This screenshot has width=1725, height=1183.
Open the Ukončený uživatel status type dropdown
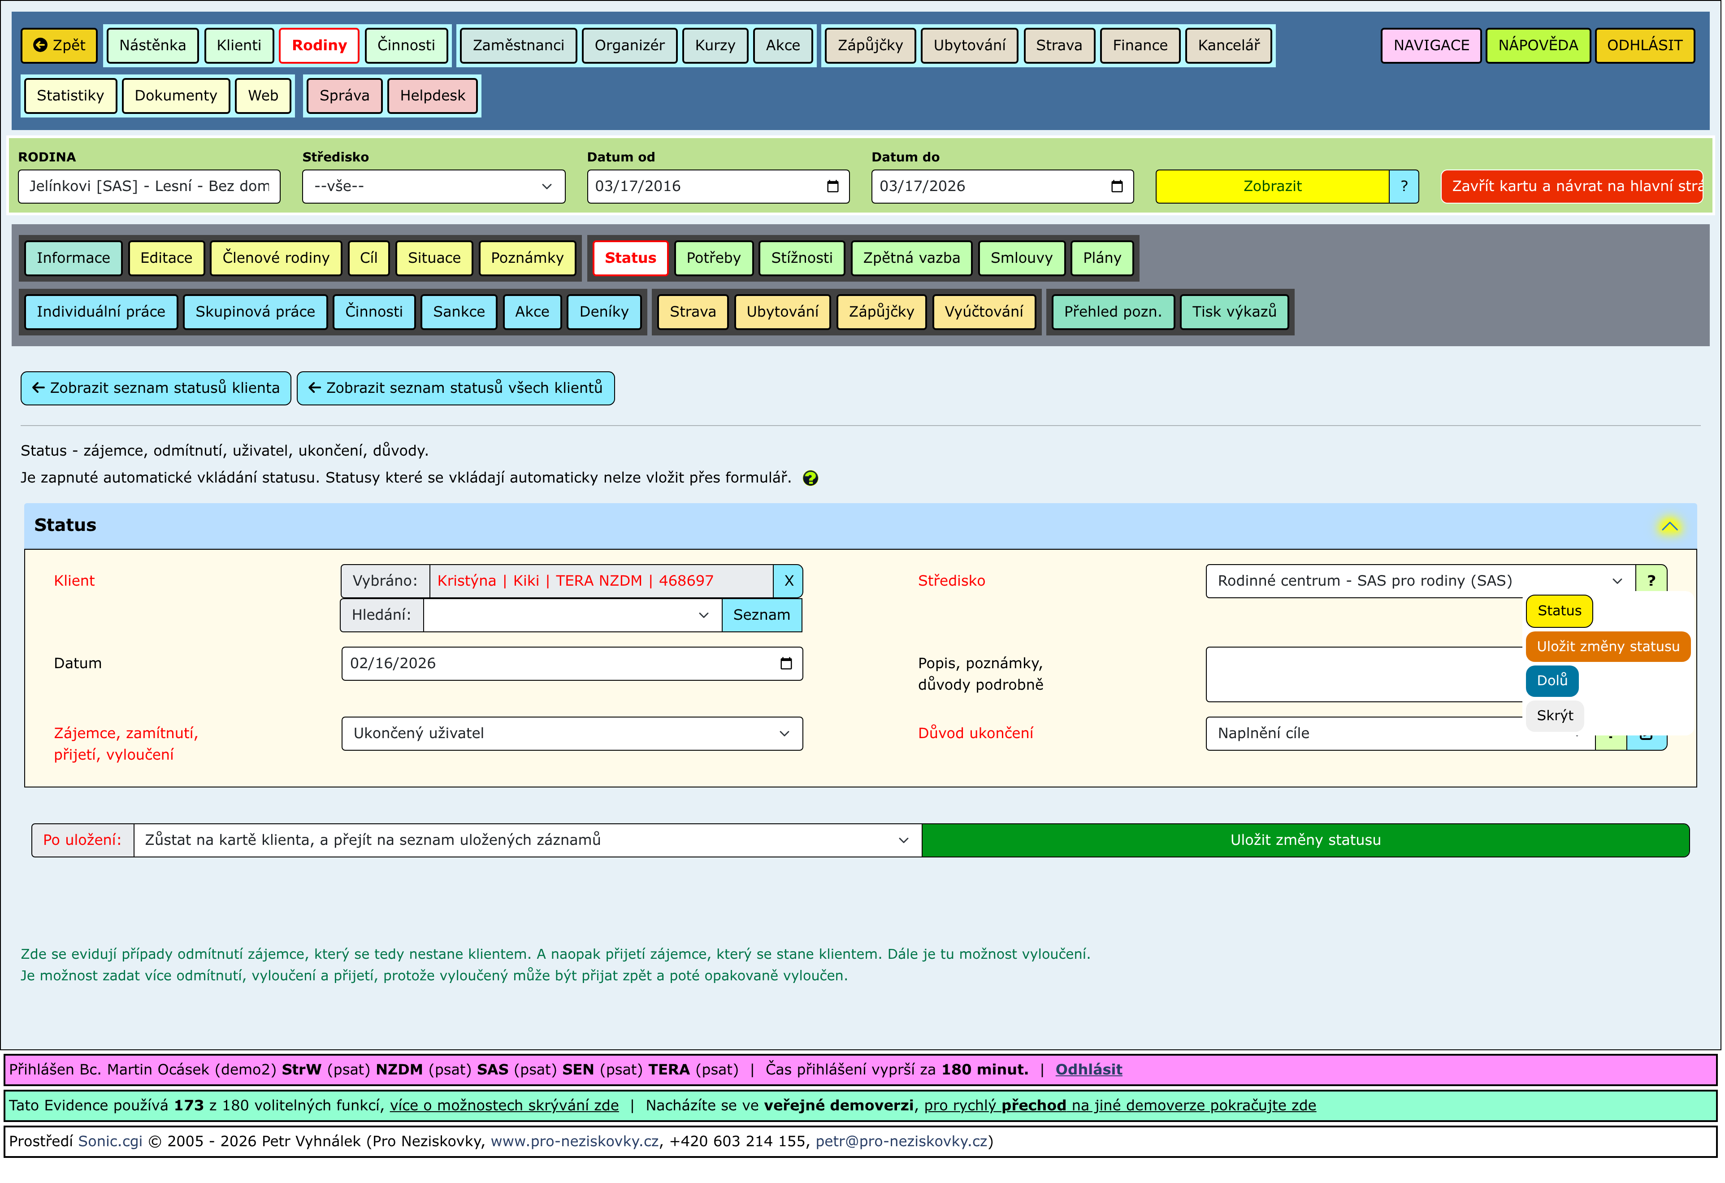click(x=572, y=734)
